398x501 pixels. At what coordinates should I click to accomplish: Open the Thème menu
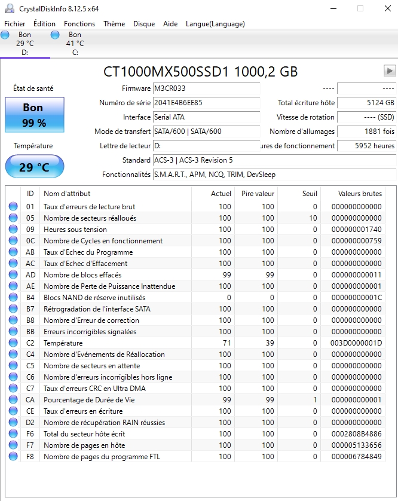pos(114,24)
